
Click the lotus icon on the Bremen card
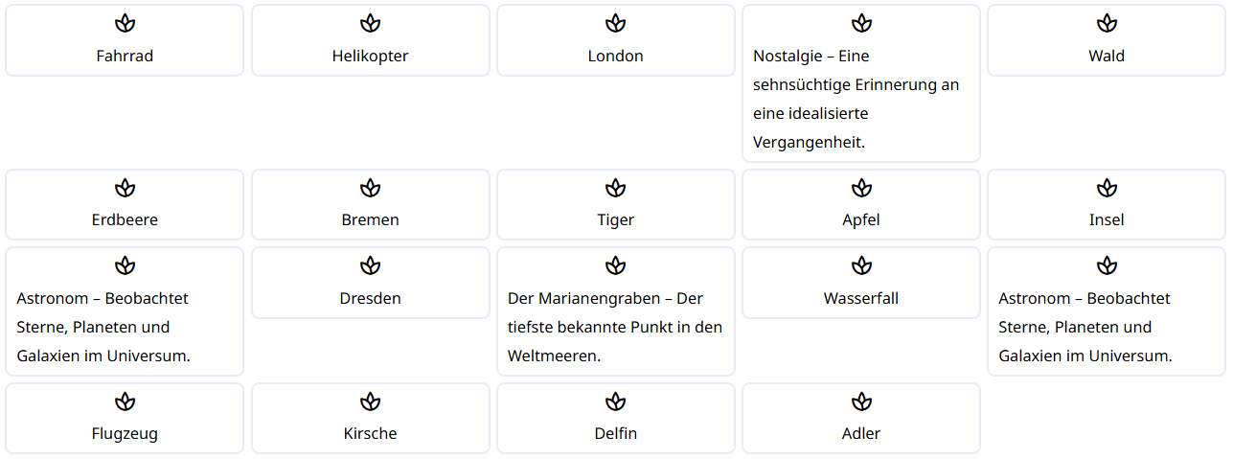tap(371, 188)
